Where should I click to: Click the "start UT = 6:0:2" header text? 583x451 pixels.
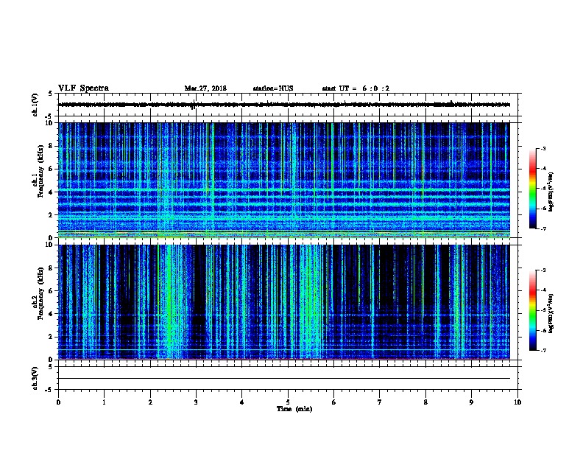pyautogui.click(x=356, y=88)
